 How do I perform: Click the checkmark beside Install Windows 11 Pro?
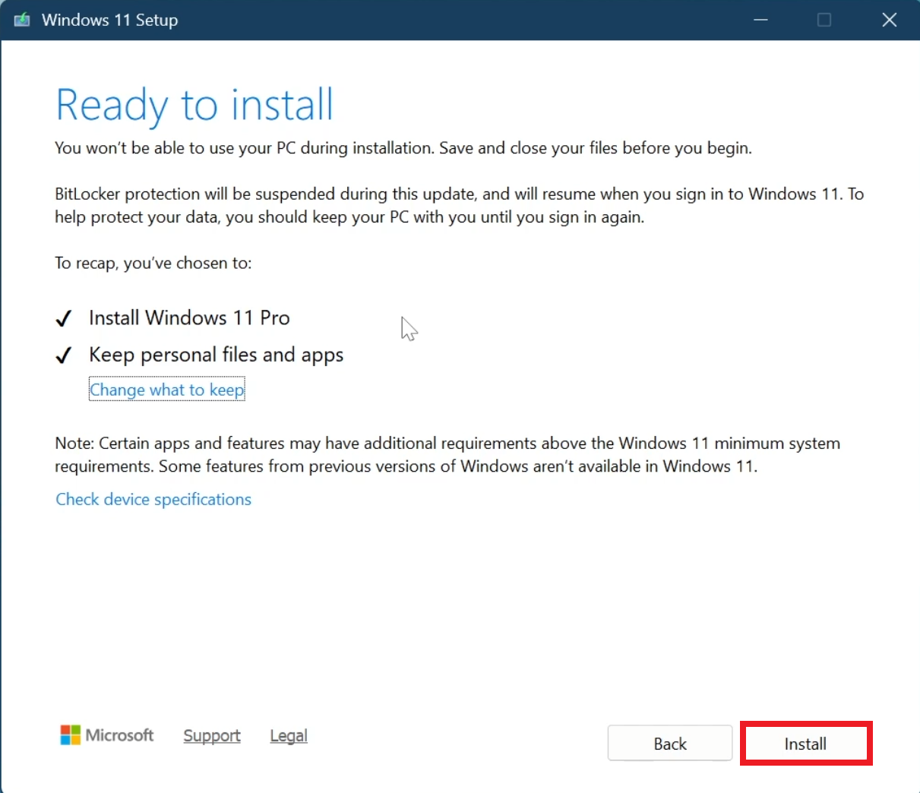(64, 318)
